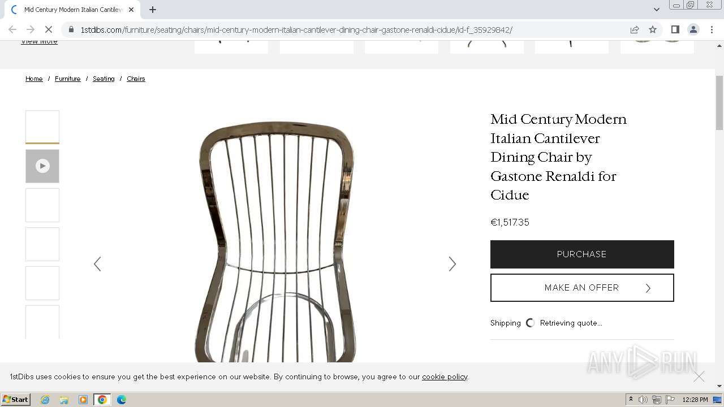Stop loading the page
This screenshot has height=407, width=724.
(49, 29)
